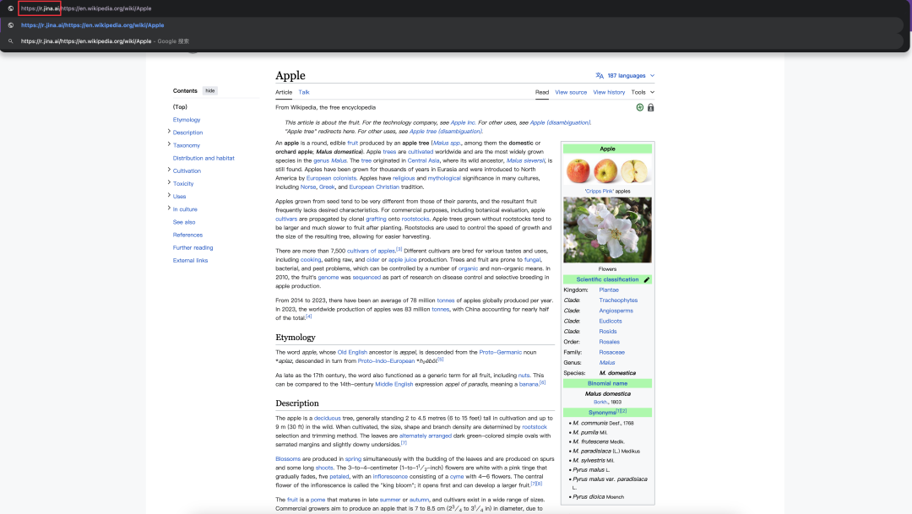Click the green good-article status icon
912x514 pixels.
(640, 107)
